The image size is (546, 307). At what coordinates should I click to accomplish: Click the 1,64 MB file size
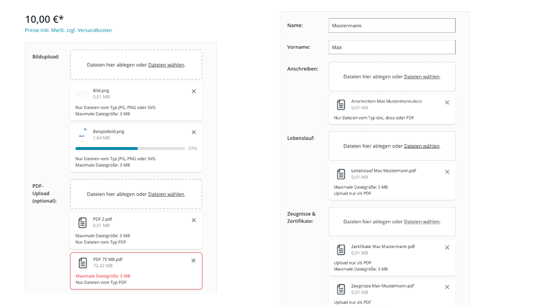(101, 138)
